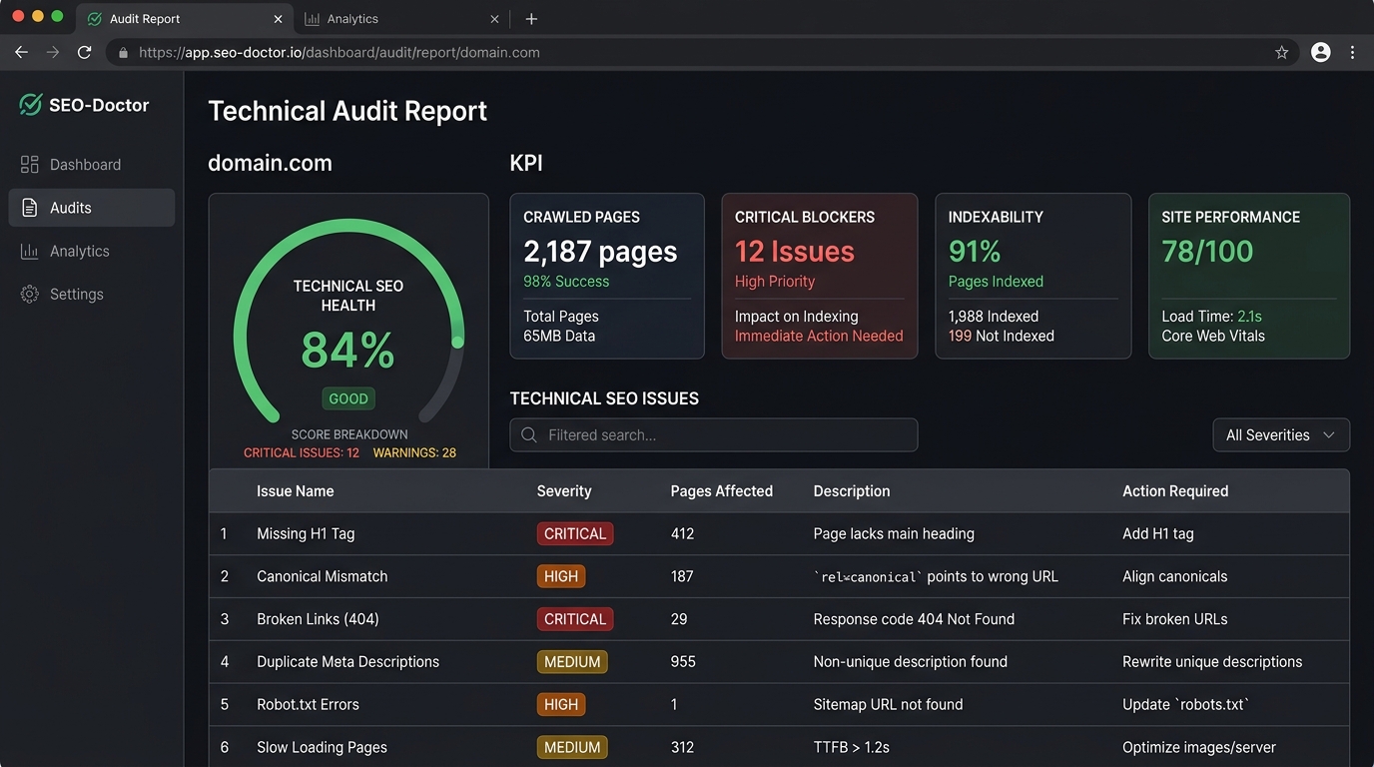The width and height of the screenshot is (1374, 767).
Task: Expand the All Severities dropdown
Action: coord(1281,435)
